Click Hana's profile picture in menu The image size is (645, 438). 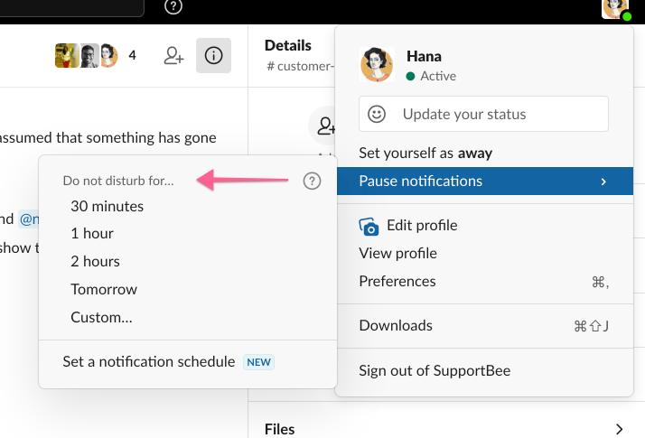(x=377, y=65)
